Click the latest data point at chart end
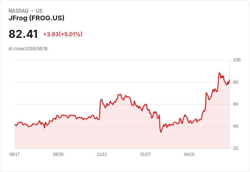Image resolution: width=250 pixels, height=172 pixels. click(229, 80)
